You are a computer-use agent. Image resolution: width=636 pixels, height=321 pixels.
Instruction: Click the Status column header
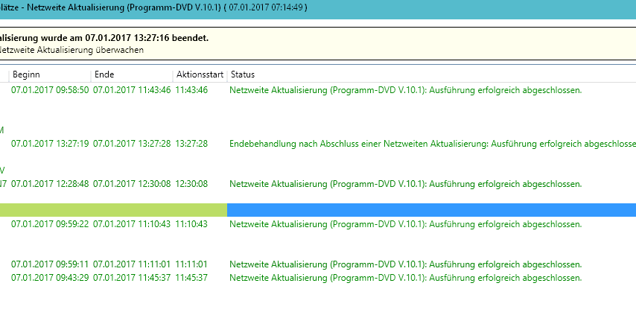243,74
